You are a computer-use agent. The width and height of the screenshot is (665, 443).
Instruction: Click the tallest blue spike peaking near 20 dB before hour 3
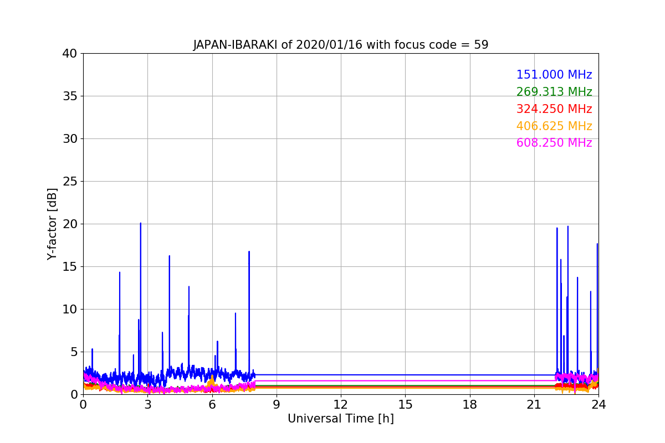[140, 224]
